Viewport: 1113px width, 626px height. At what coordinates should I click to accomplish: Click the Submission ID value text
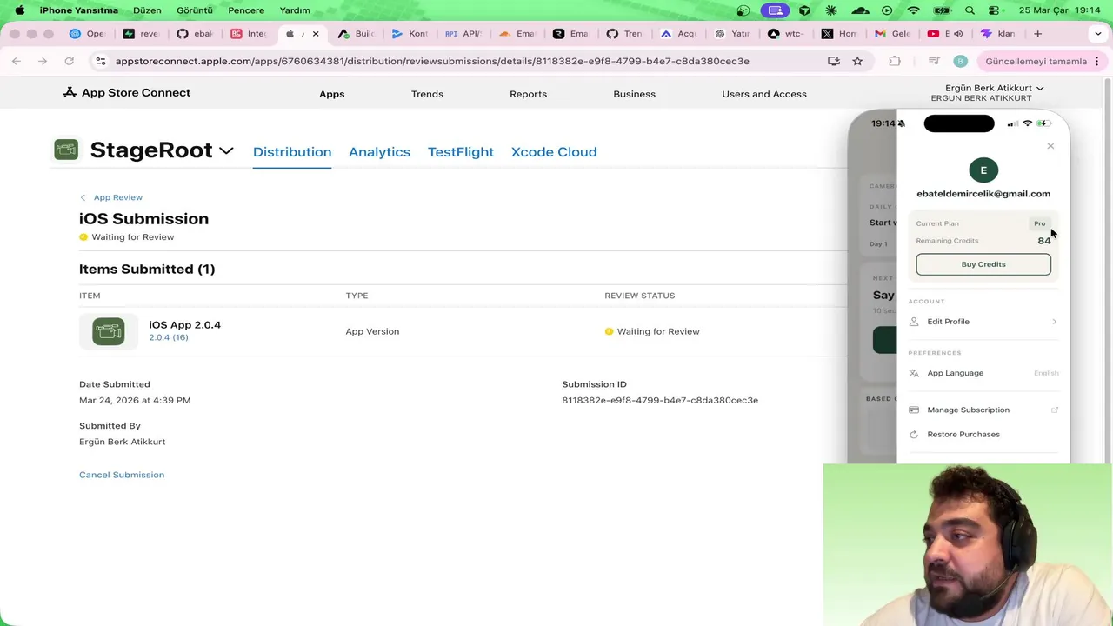point(660,400)
